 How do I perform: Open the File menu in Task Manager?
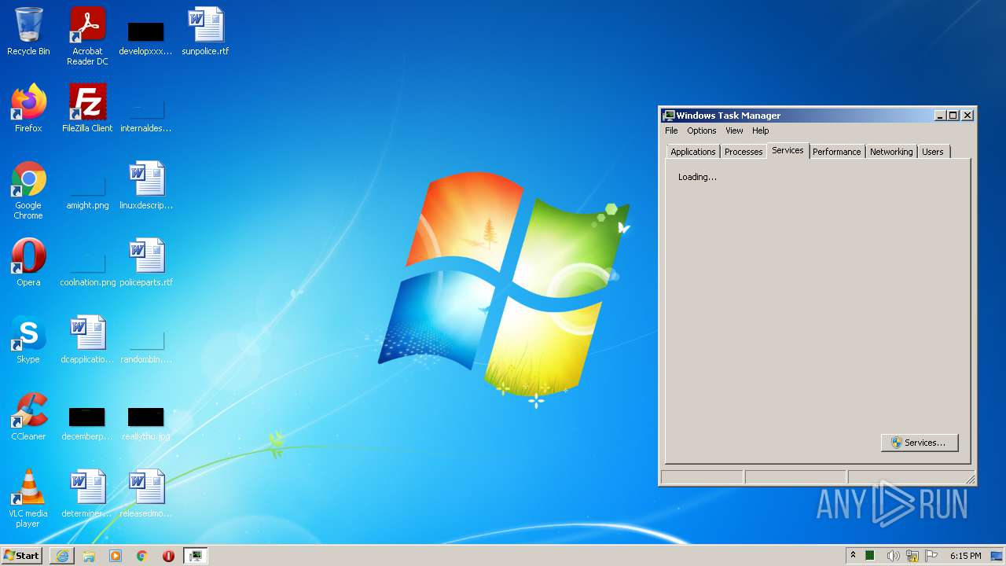pyautogui.click(x=671, y=130)
